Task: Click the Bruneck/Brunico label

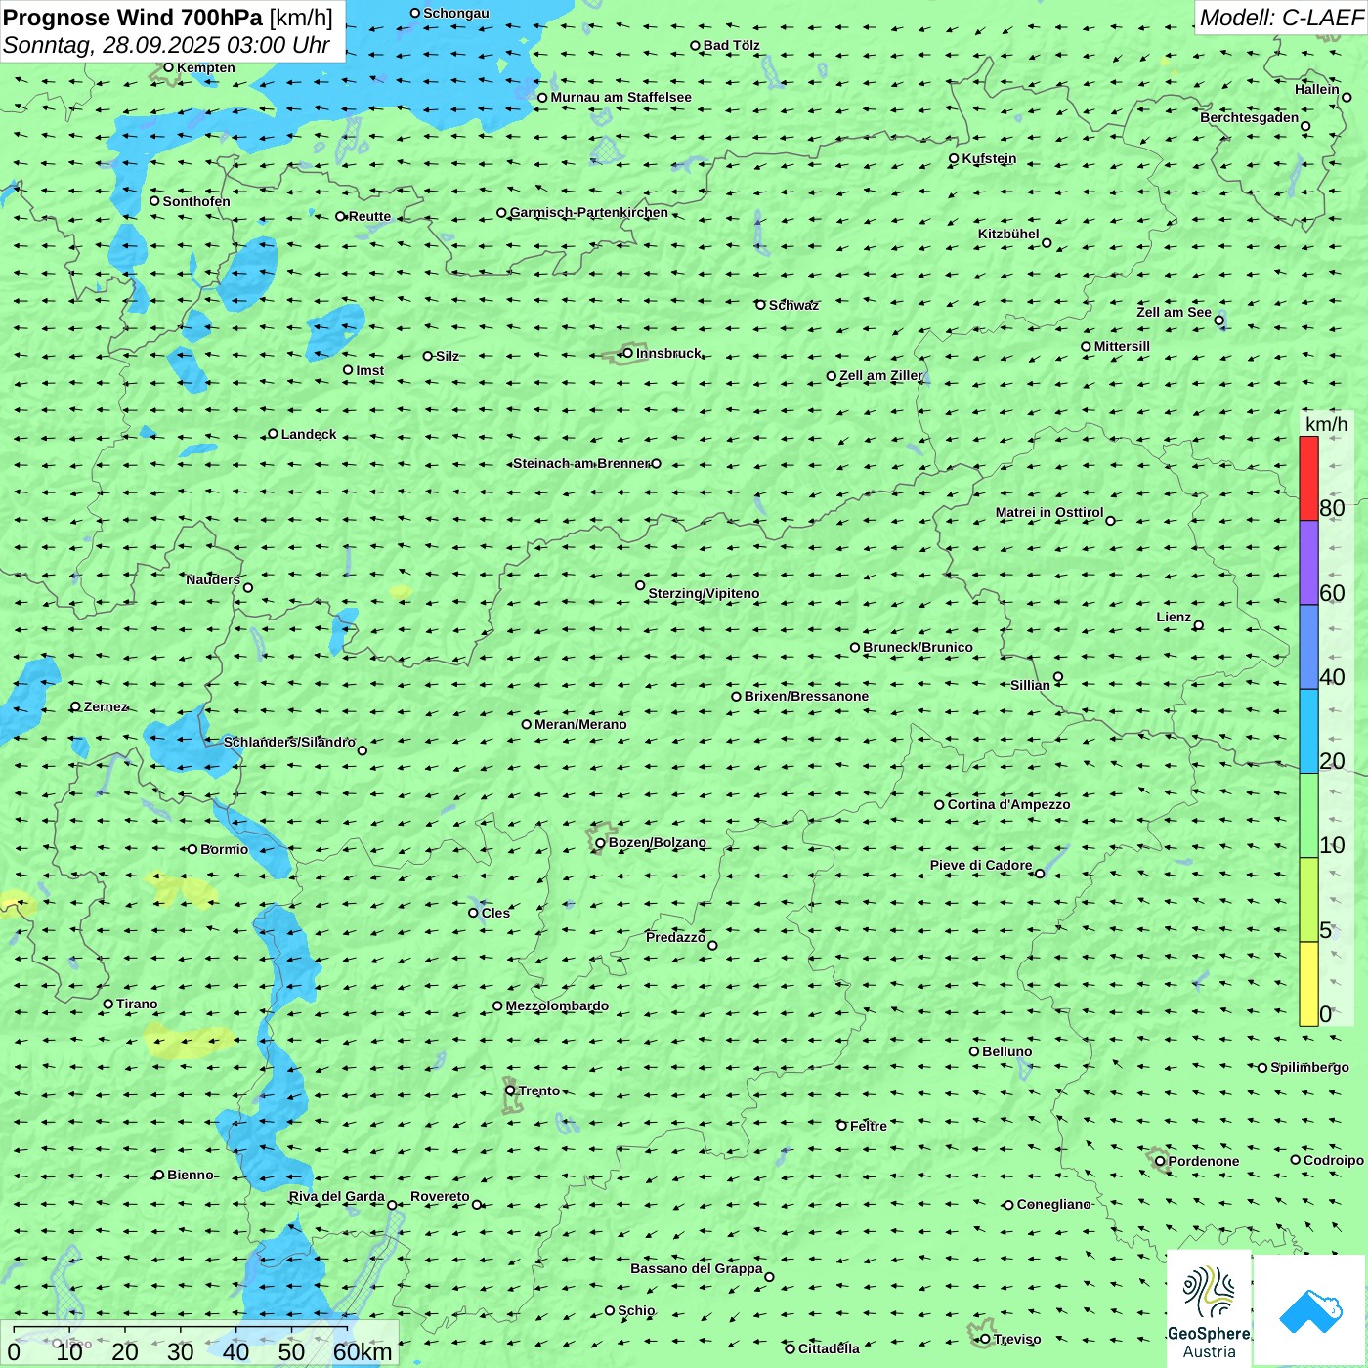Action: pos(918,647)
